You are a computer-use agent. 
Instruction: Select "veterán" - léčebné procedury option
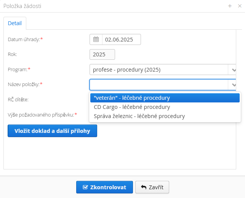click(x=165, y=98)
